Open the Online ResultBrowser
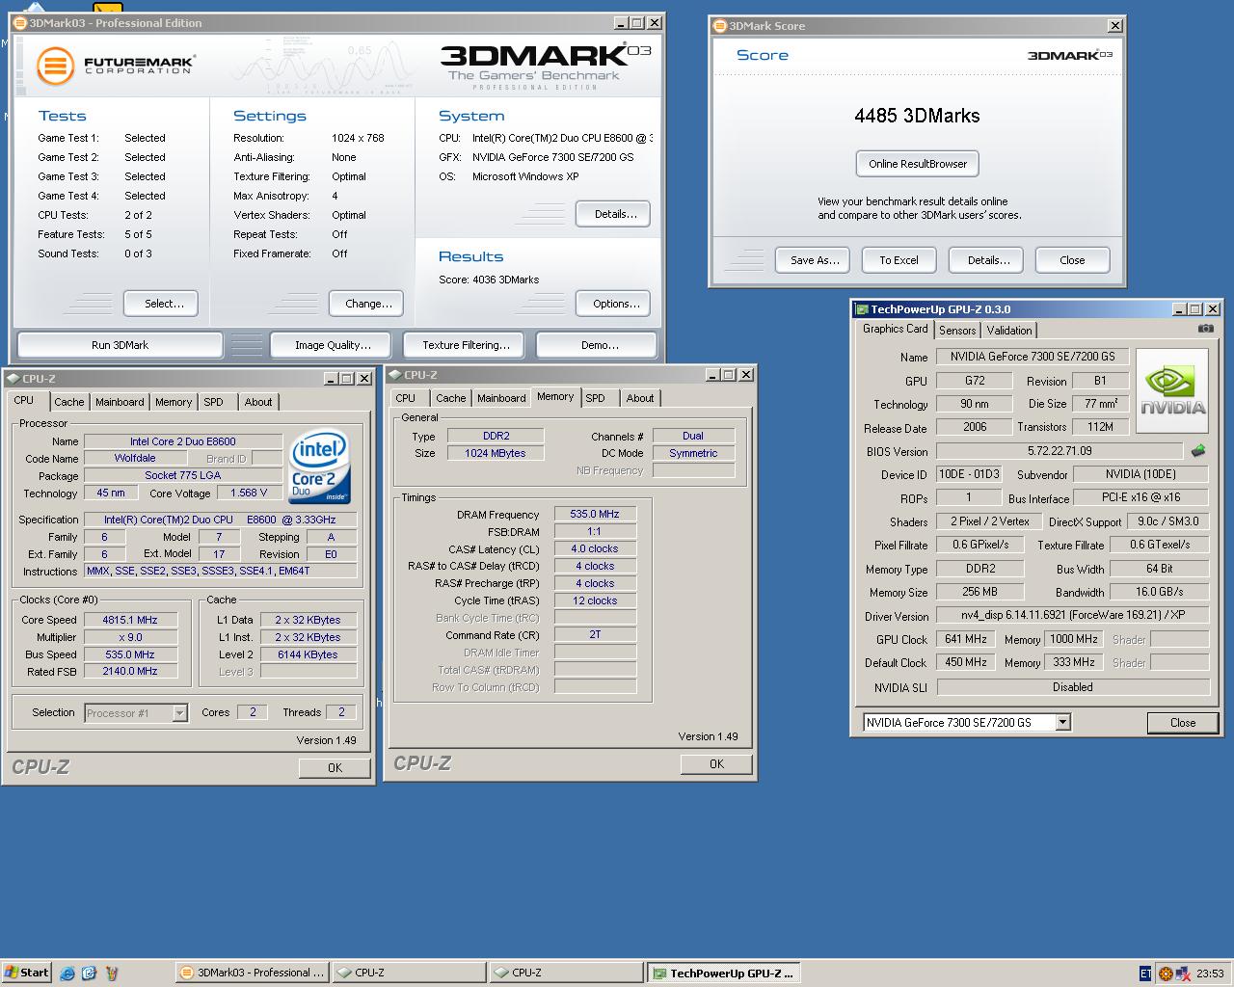Viewport: 1234px width, 987px height. tap(918, 164)
